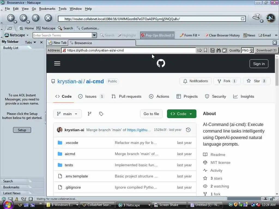Open the Insights repository tab
Screen dimensions: 279x209
pyautogui.click(x=244, y=96)
